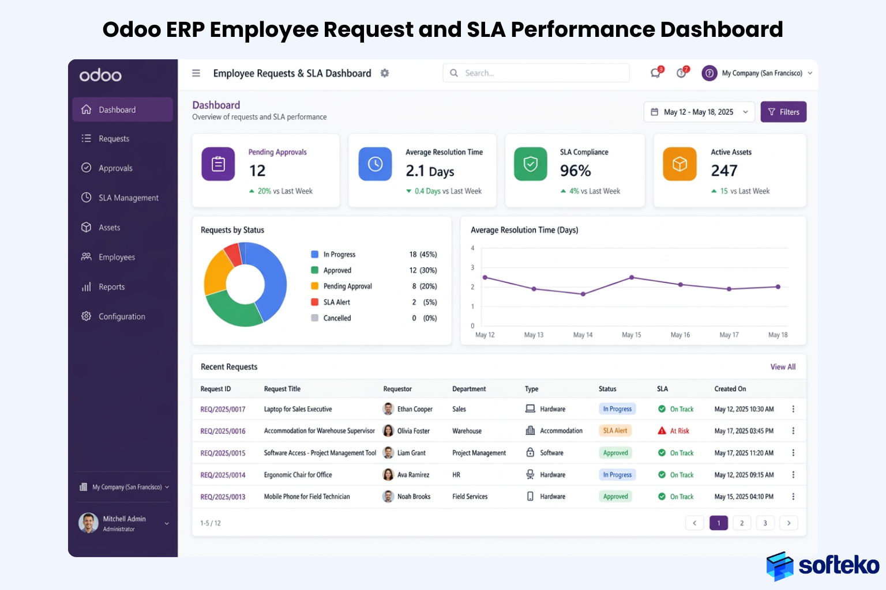Click next page arrow
The width and height of the screenshot is (886, 590).
pos(789,523)
